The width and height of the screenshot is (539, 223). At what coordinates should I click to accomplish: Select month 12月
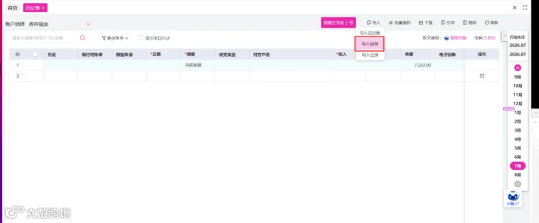tap(517, 104)
